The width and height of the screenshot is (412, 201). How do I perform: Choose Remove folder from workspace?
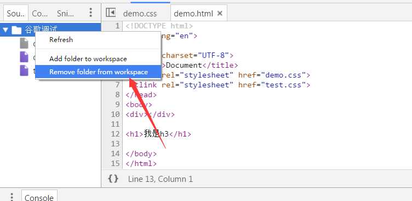(98, 72)
